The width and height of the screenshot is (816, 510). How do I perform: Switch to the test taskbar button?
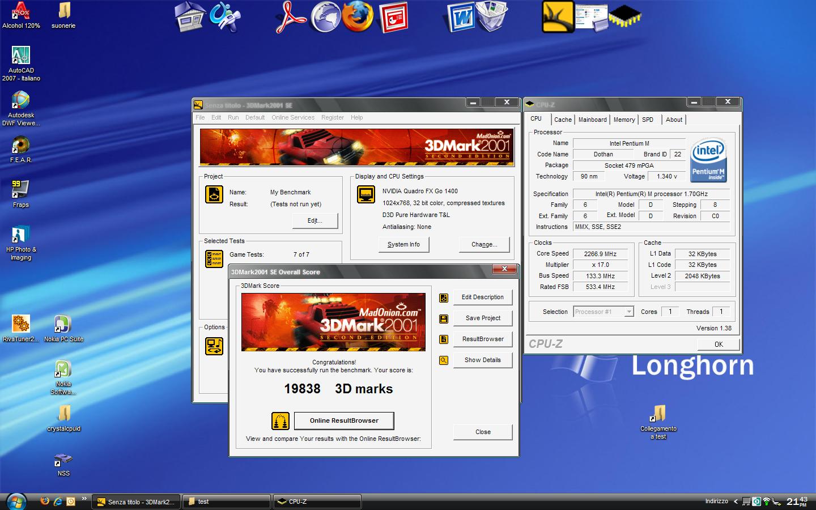click(x=227, y=501)
